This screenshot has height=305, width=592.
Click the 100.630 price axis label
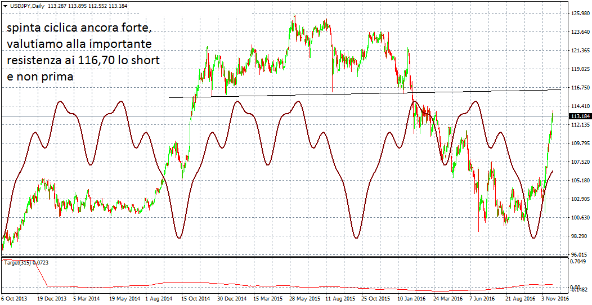[x=580, y=218]
